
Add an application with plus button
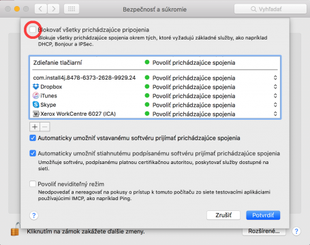coord(35,127)
